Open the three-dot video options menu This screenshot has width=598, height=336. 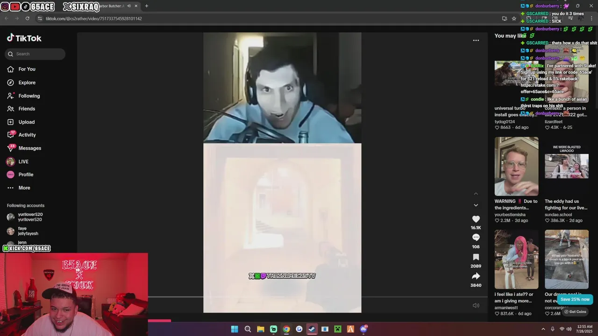(476, 41)
